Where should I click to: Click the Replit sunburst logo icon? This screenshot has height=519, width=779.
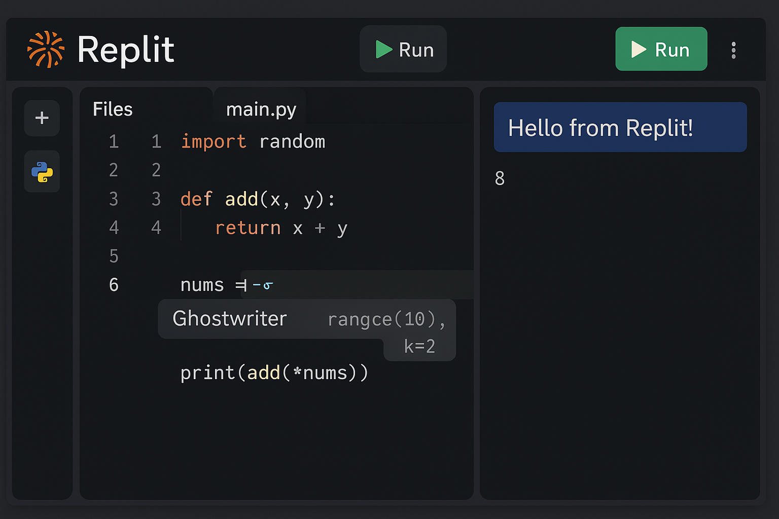tap(46, 49)
